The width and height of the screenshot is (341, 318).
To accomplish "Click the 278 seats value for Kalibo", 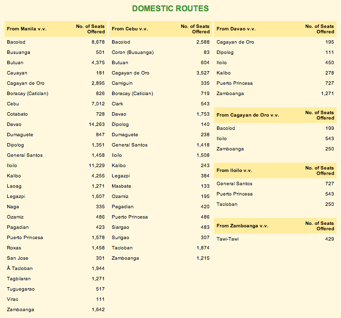I will click(329, 73).
